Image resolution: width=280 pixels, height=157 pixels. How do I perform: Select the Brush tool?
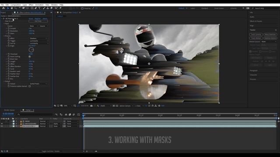click(x=44, y=8)
